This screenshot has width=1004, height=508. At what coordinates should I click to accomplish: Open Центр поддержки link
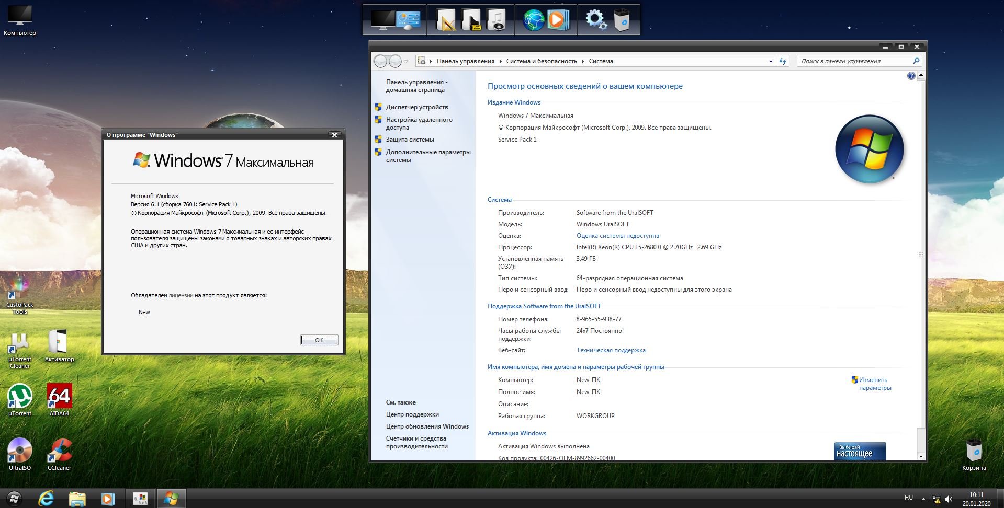pyautogui.click(x=412, y=414)
